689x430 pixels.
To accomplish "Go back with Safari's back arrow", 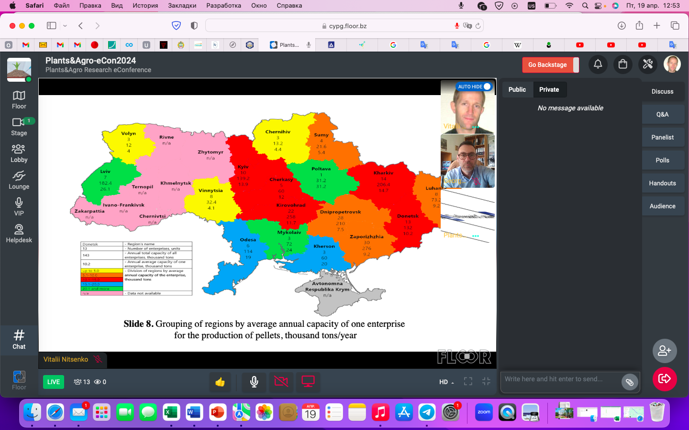I will pos(80,26).
